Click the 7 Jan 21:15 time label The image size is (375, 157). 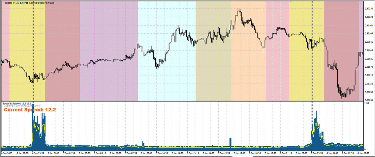point(285,153)
